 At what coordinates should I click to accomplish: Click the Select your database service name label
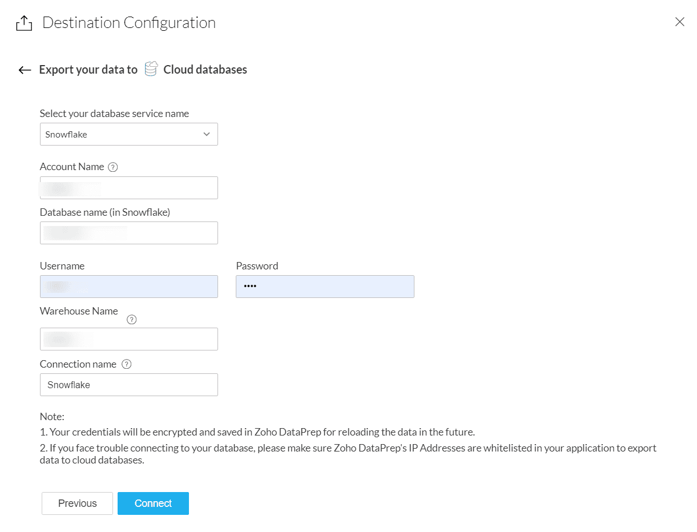coord(114,114)
